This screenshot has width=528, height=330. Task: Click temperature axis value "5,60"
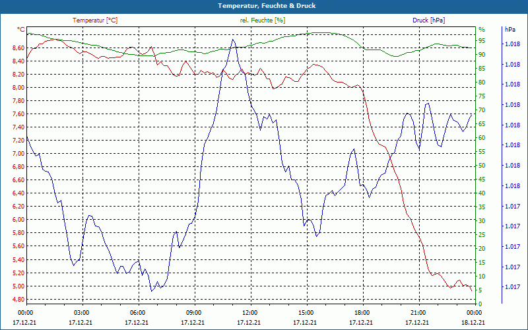[x=18, y=246]
